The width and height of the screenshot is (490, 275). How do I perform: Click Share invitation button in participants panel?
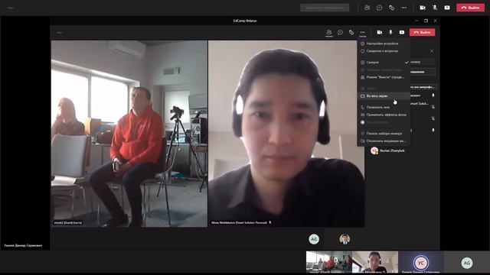click(x=423, y=72)
